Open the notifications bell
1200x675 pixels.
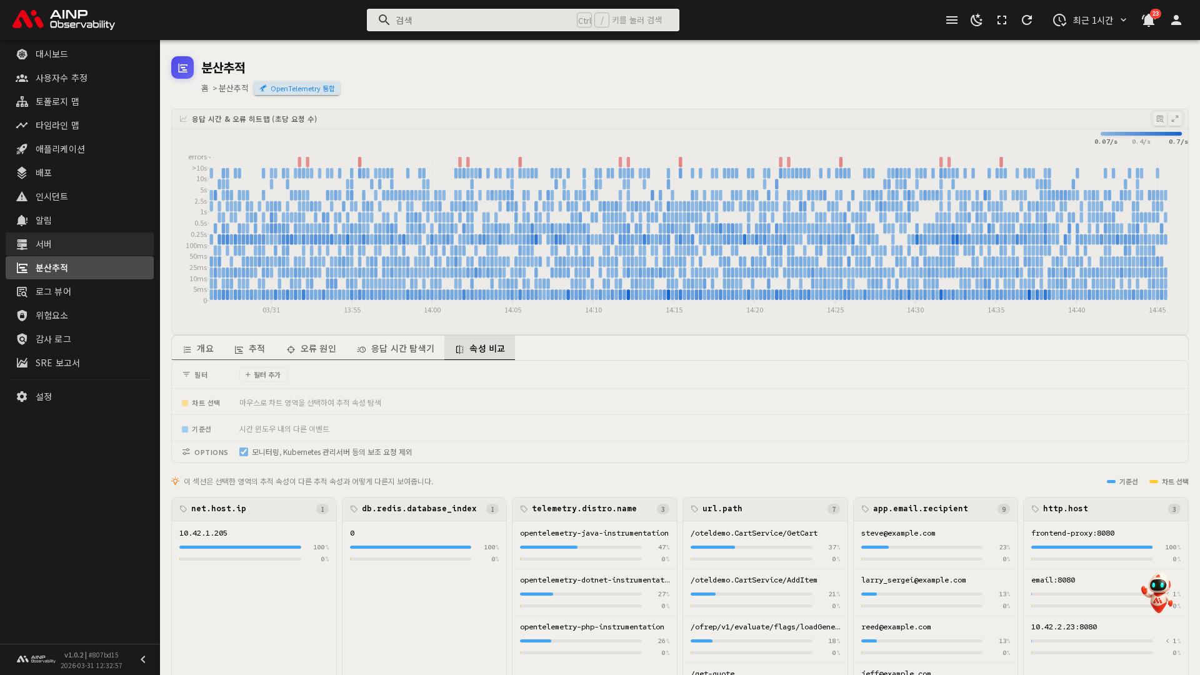1148,20
